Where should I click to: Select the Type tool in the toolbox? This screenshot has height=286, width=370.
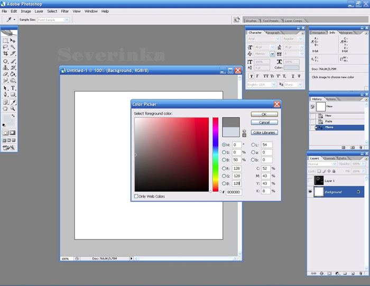point(13,88)
